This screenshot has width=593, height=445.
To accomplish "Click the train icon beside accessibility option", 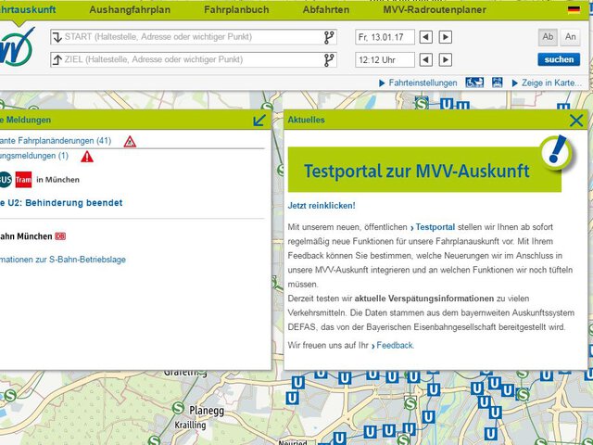I will pos(498,83).
